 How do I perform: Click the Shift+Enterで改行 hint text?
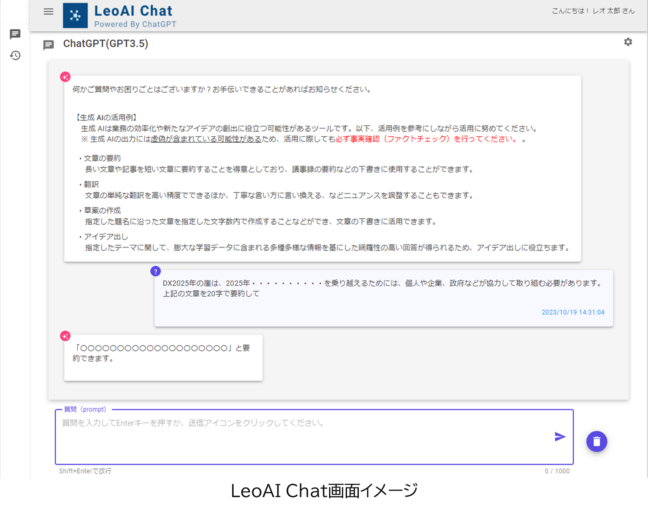click(85, 471)
